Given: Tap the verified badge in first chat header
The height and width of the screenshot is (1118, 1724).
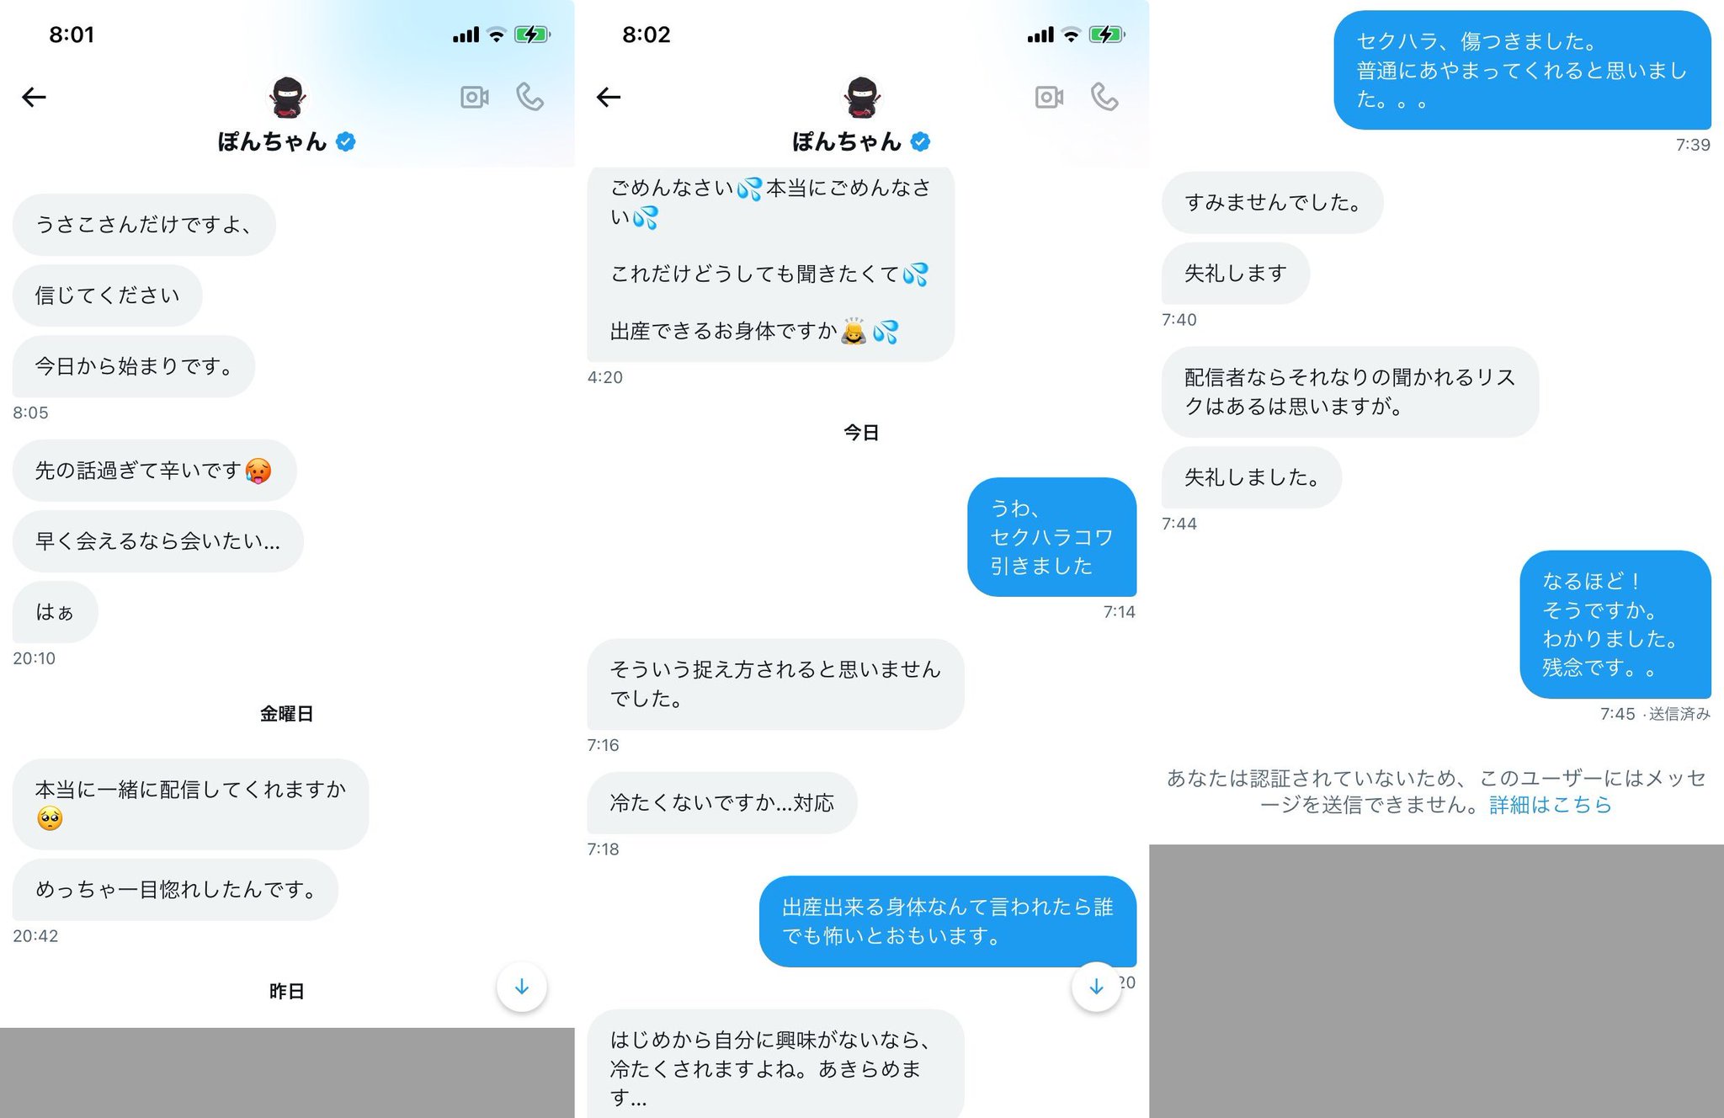Looking at the screenshot, I should tap(345, 141).
